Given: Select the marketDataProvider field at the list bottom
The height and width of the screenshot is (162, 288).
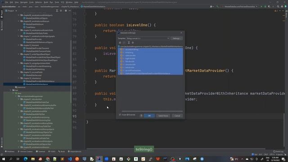Looking at the screenshot, I should click(x=150, y=73).
